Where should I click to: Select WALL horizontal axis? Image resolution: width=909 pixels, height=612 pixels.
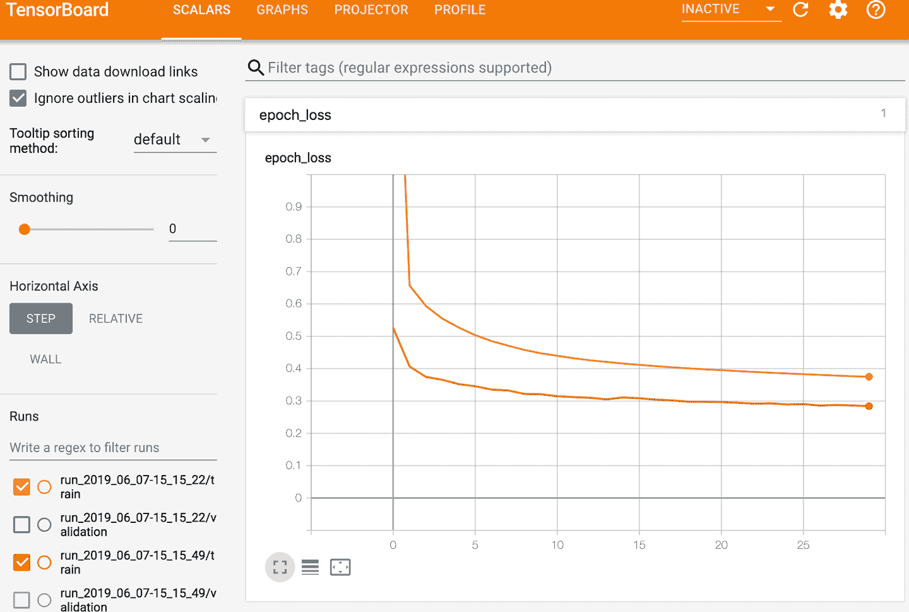(x=45, y=359)
